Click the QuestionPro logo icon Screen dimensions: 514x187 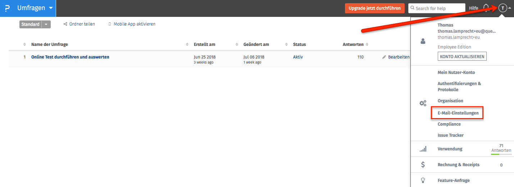pos(7,8)
